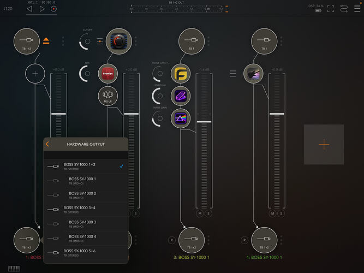Open channel 1 TB 1+2 output node
The image size is (364, 273).
pos(27,240)
